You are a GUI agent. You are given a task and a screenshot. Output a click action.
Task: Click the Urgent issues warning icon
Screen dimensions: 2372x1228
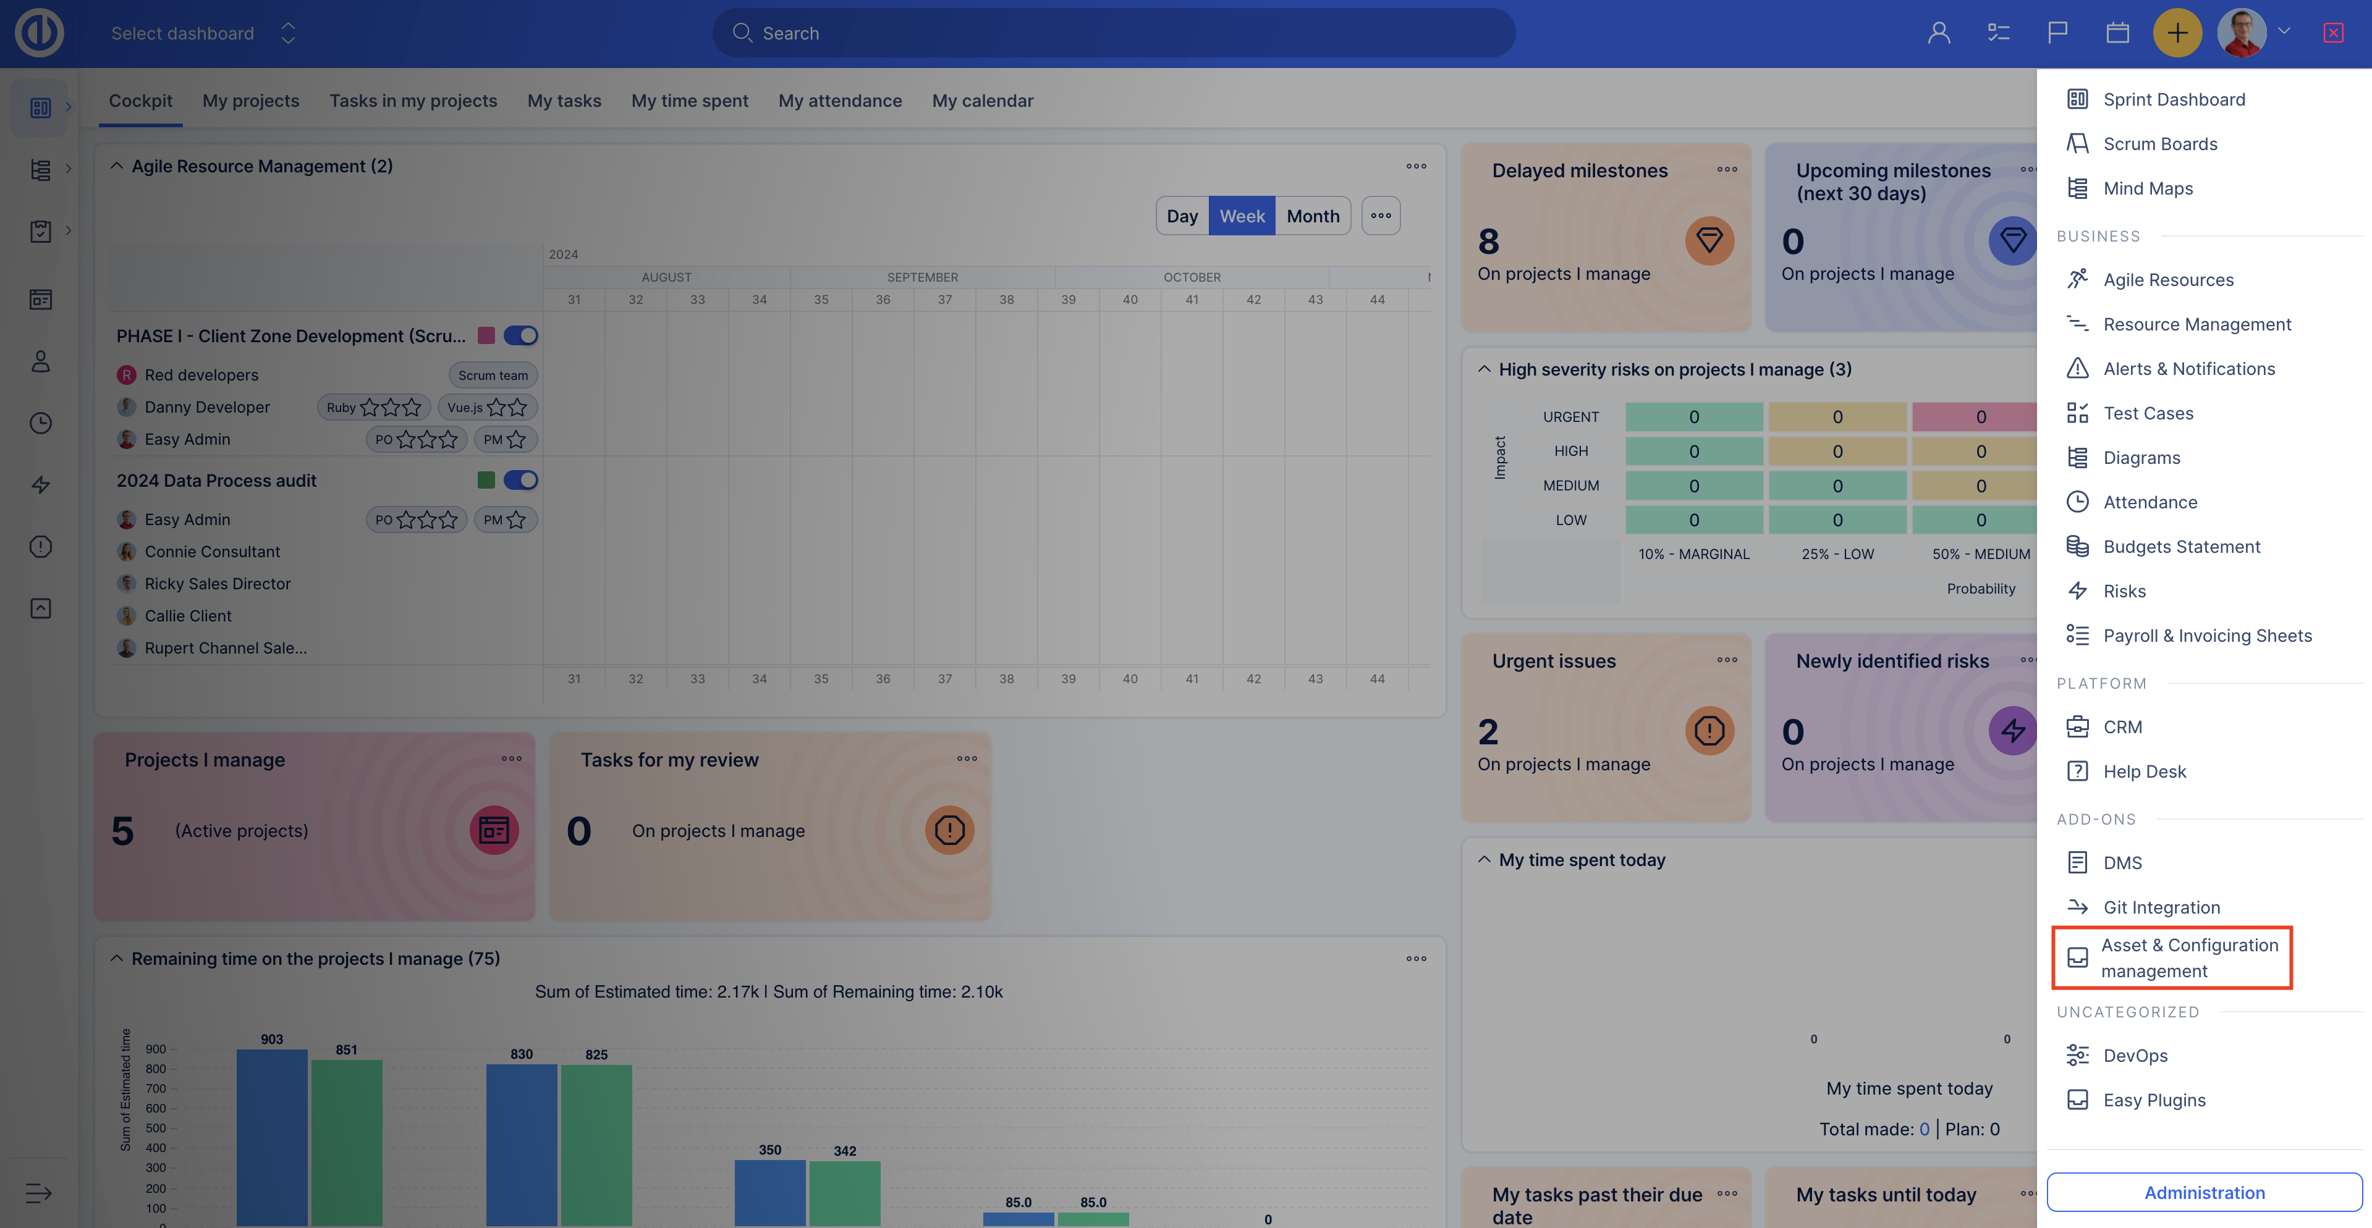tap(1709, 731)
